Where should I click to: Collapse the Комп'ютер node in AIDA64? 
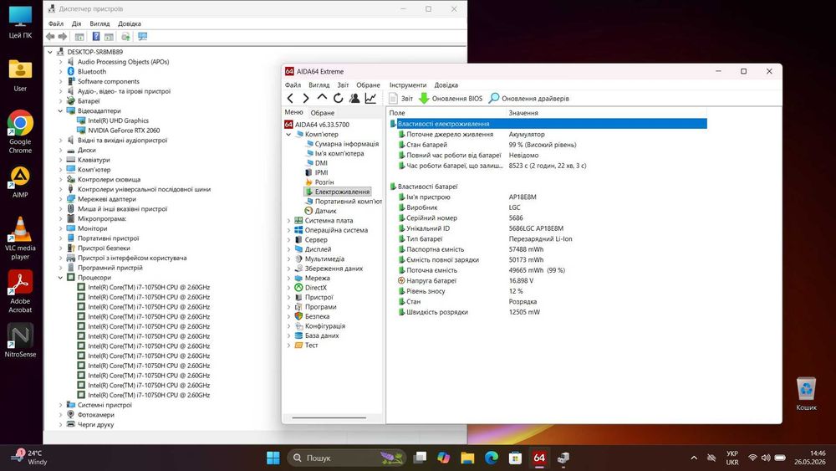coord(288,135)
